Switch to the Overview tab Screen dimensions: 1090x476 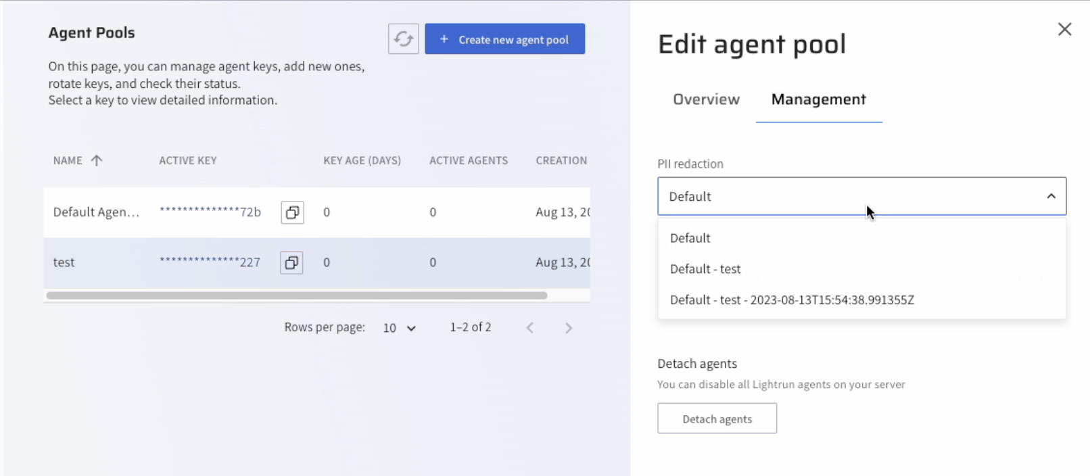click(706, 99)
